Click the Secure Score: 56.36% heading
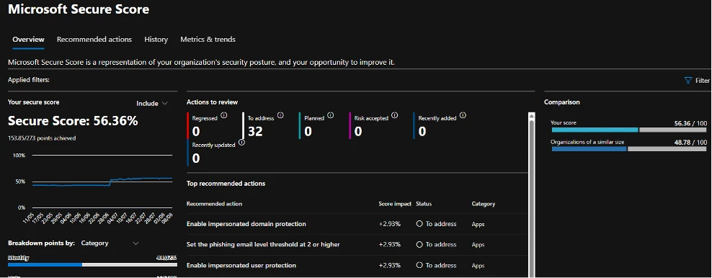This screenshot has width=712, height=278. coord(73,121)
